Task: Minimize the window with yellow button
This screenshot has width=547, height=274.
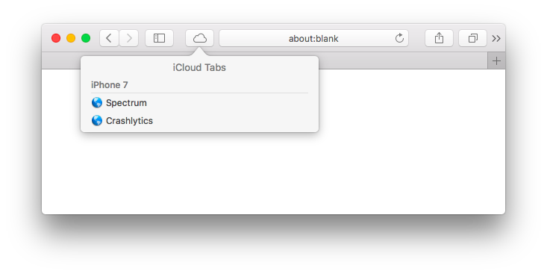Action: point(71,38)
